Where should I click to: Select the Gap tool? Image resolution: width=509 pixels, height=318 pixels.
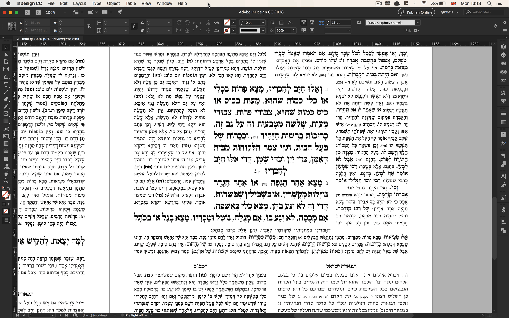click(6, 69)
